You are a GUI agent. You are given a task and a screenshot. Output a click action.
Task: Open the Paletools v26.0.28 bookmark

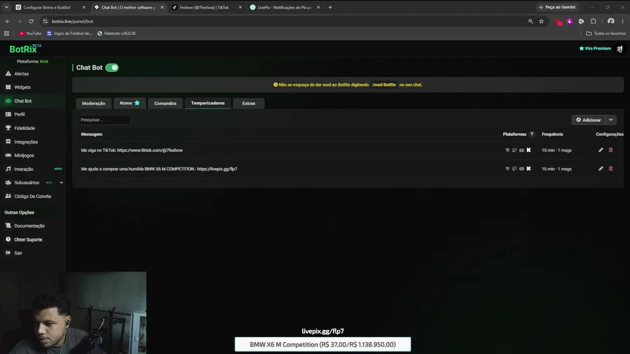[117, 33]
